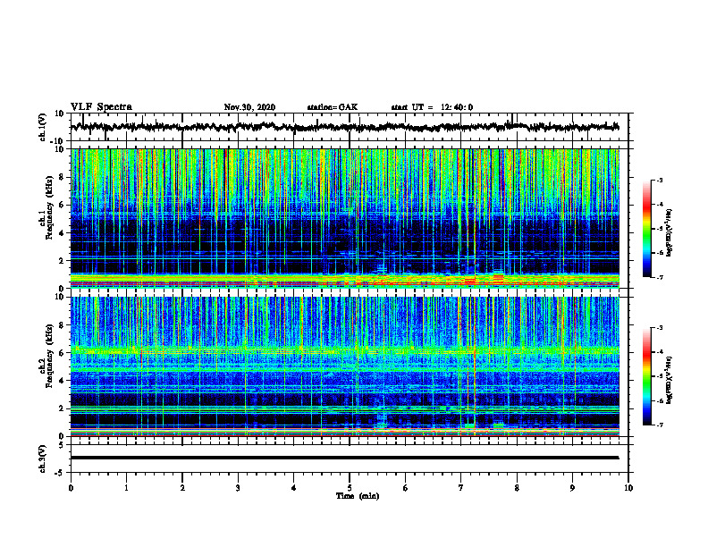708x547 pixels.
Task: Click the time axis tick label "1"
Action: tap(126, 488)
